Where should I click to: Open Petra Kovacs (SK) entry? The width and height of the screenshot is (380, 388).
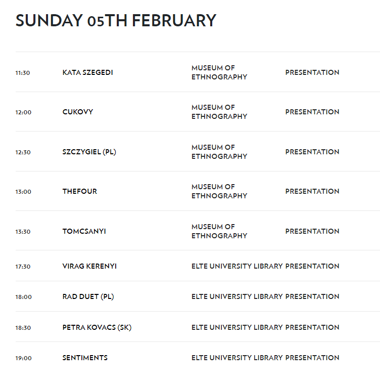(97, 327)
